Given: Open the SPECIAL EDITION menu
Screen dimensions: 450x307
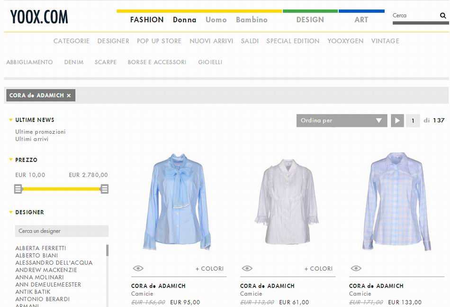Looking at the screenshot, I should pyautogui.click(x=293, y=41).
